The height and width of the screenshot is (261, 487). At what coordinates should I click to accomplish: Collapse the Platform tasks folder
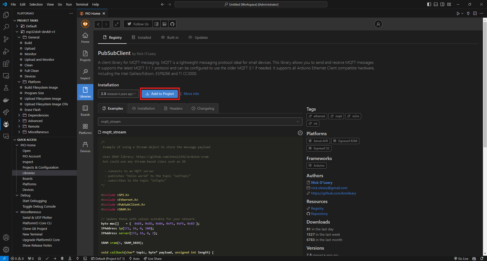19,82
